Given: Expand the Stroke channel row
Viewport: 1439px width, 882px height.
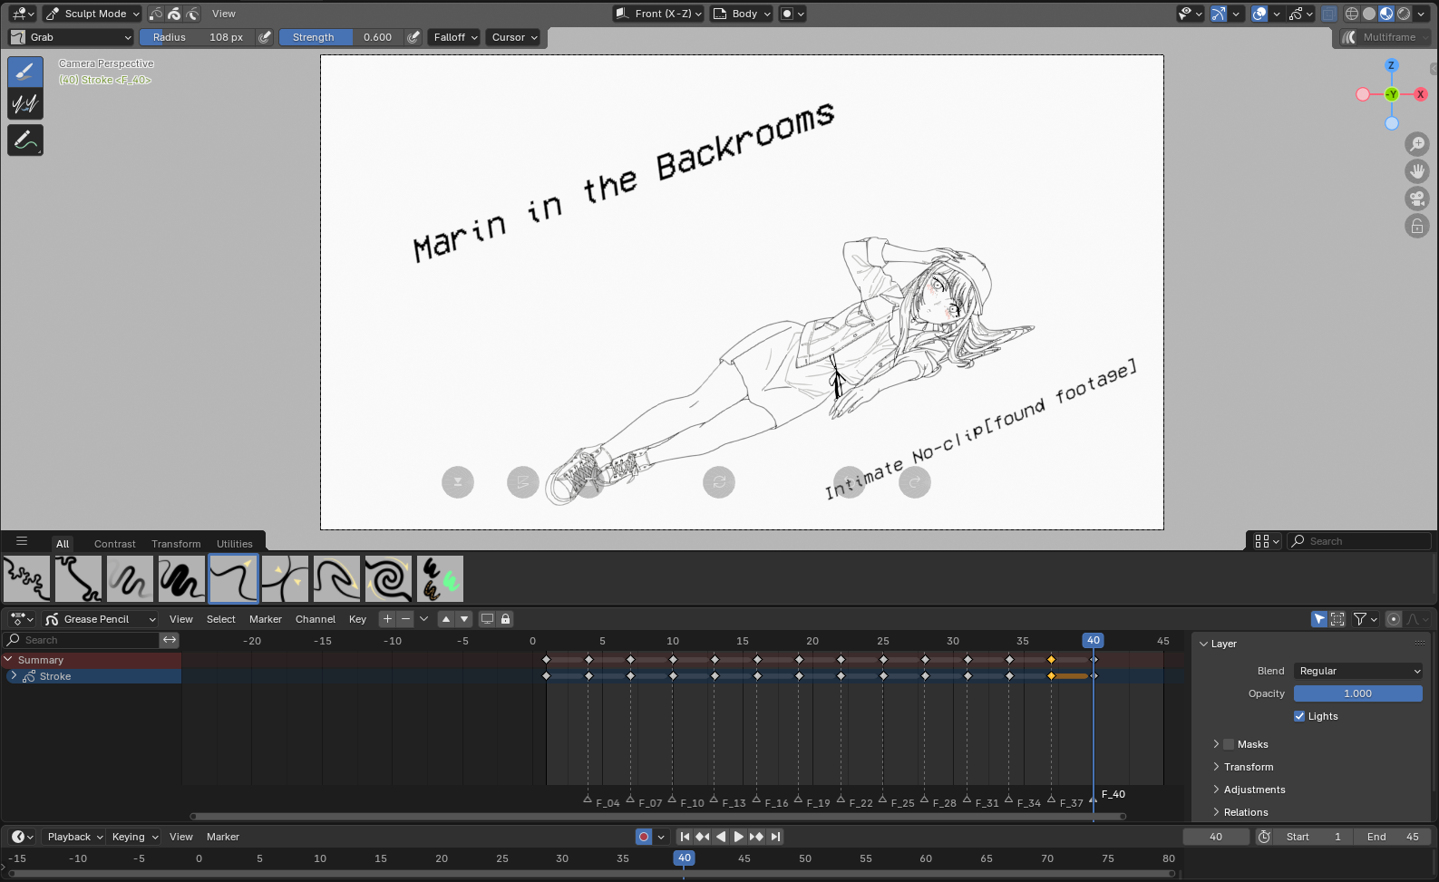Looking at the screenshot, I should pyautogui.click(x=14, y=676).
